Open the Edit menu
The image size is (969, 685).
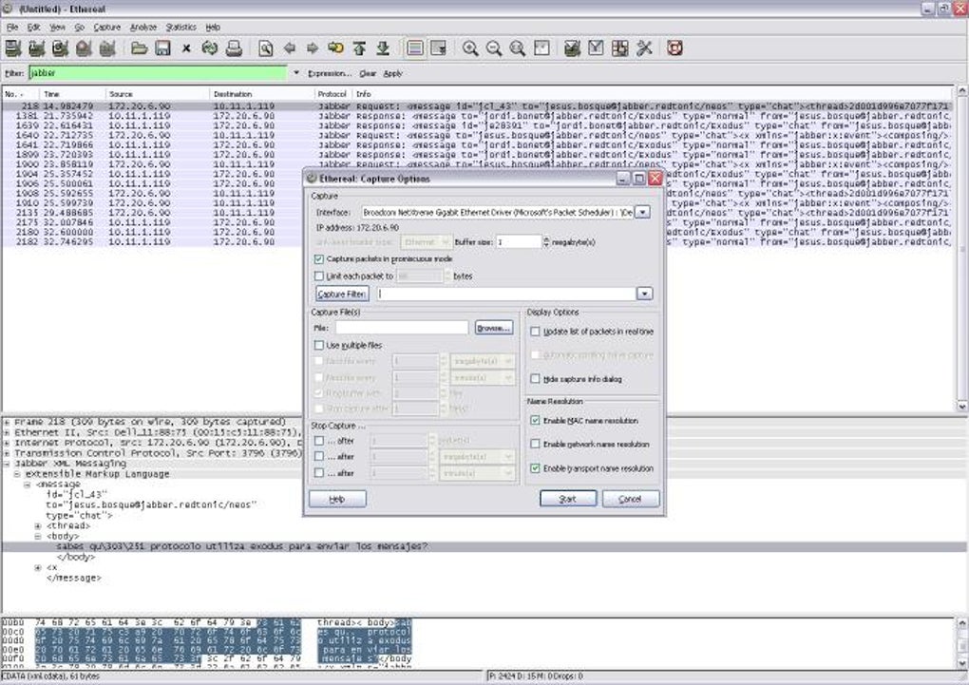33,28
